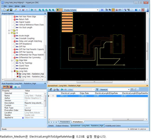Open the Setup menu
Screen dimensions: 151x140
pos(17,6)
